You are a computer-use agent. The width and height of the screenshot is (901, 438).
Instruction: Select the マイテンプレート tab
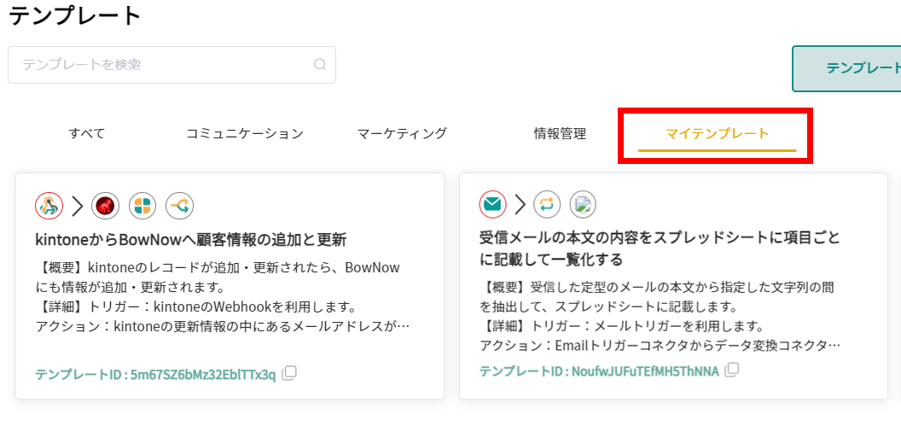click(717, 133)
